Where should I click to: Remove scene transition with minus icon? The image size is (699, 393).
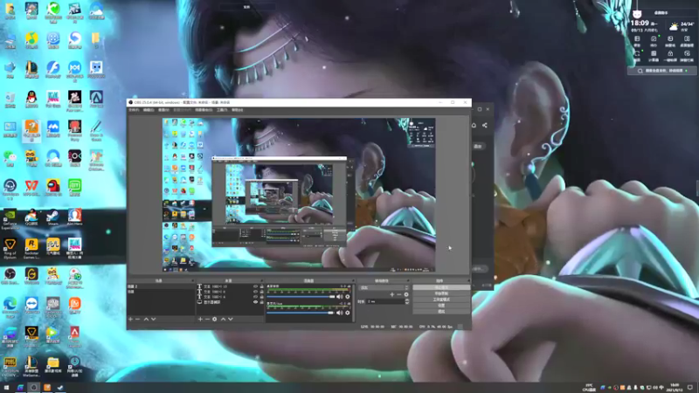click(399, 294)
